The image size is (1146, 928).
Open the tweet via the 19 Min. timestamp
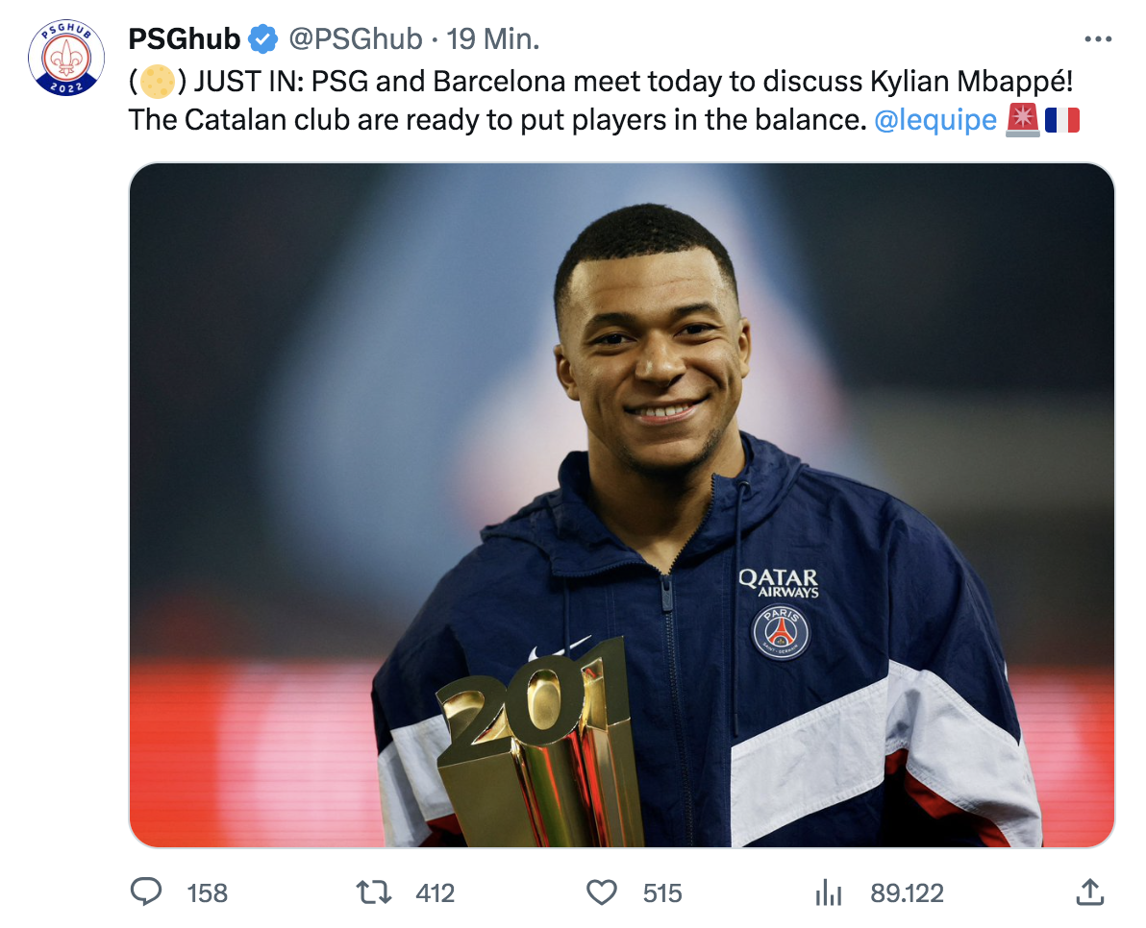[x=493, y=39]
